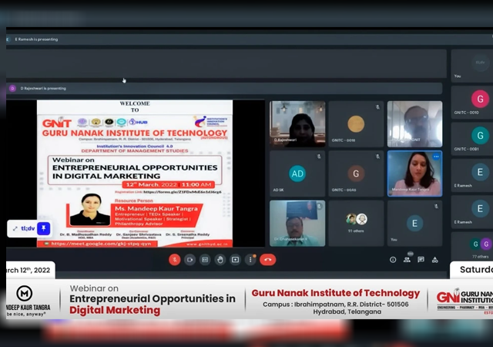This screenshot has height=347, width=493.
Task: Select the GNITC - 00A5 participant tile
Action: (356, 173)
